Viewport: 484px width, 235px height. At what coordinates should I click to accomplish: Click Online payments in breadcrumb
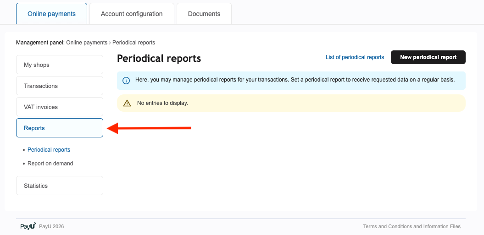87,43
